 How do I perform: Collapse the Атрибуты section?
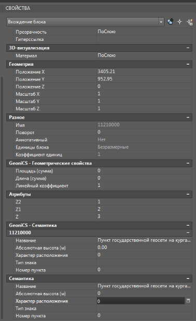click(x=188, y=194)
